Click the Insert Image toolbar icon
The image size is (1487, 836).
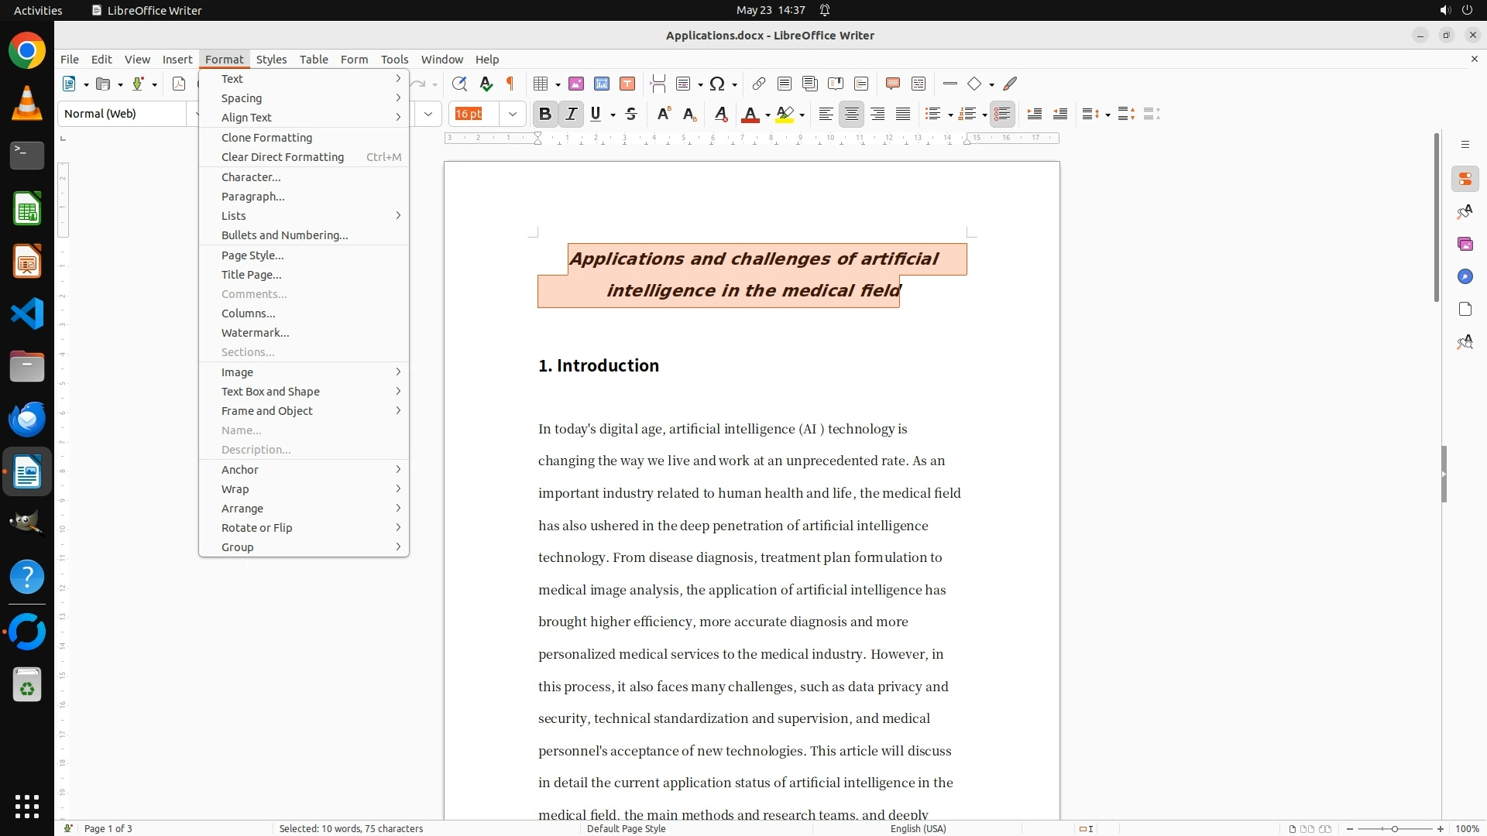coord(576,84)
